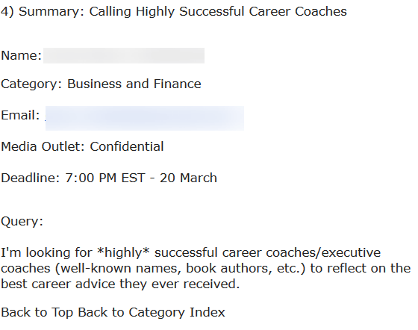Click the Deadline: label
The width and height of the screenshot is (418, 330).
click(31, 178)
